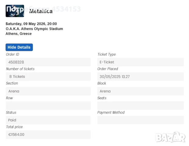This screenshot has height=146, width=189.
Task: Click the Metallica event thumbnail image
Action: [15, 11]
